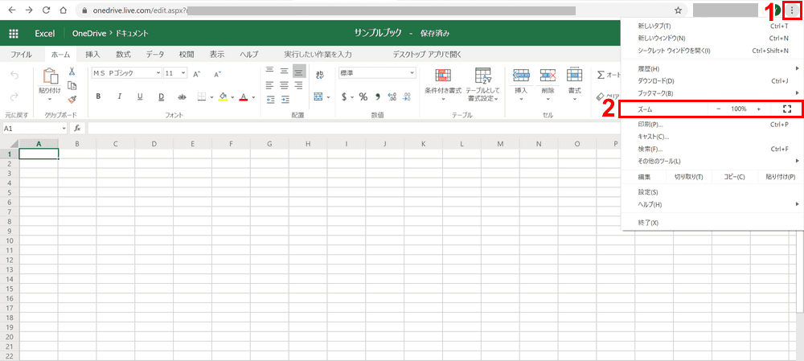Image resolution: width=804 pixels, height=361 pixels.
Task: Click the Delete cells icon
Action: coord(548,76)
